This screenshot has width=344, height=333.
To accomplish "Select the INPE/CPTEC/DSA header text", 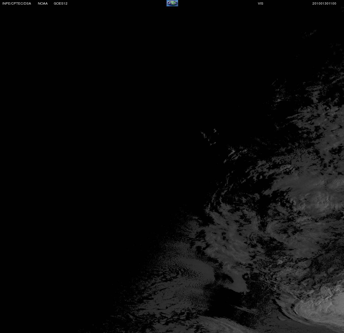I will coord(17,3).
